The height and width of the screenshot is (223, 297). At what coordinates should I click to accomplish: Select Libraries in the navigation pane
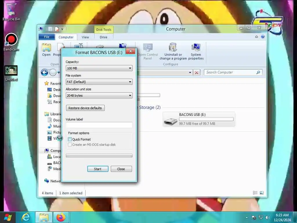[x=53, y=114]
